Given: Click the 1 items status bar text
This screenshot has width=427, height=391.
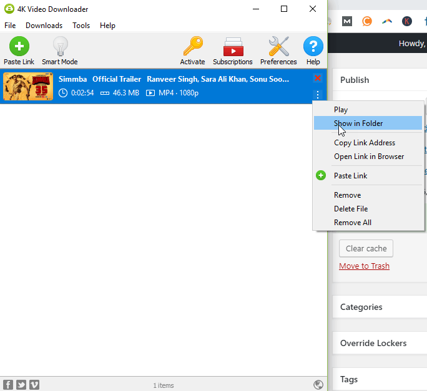Looking at the screenshot, I should click(x=164, y=385).
